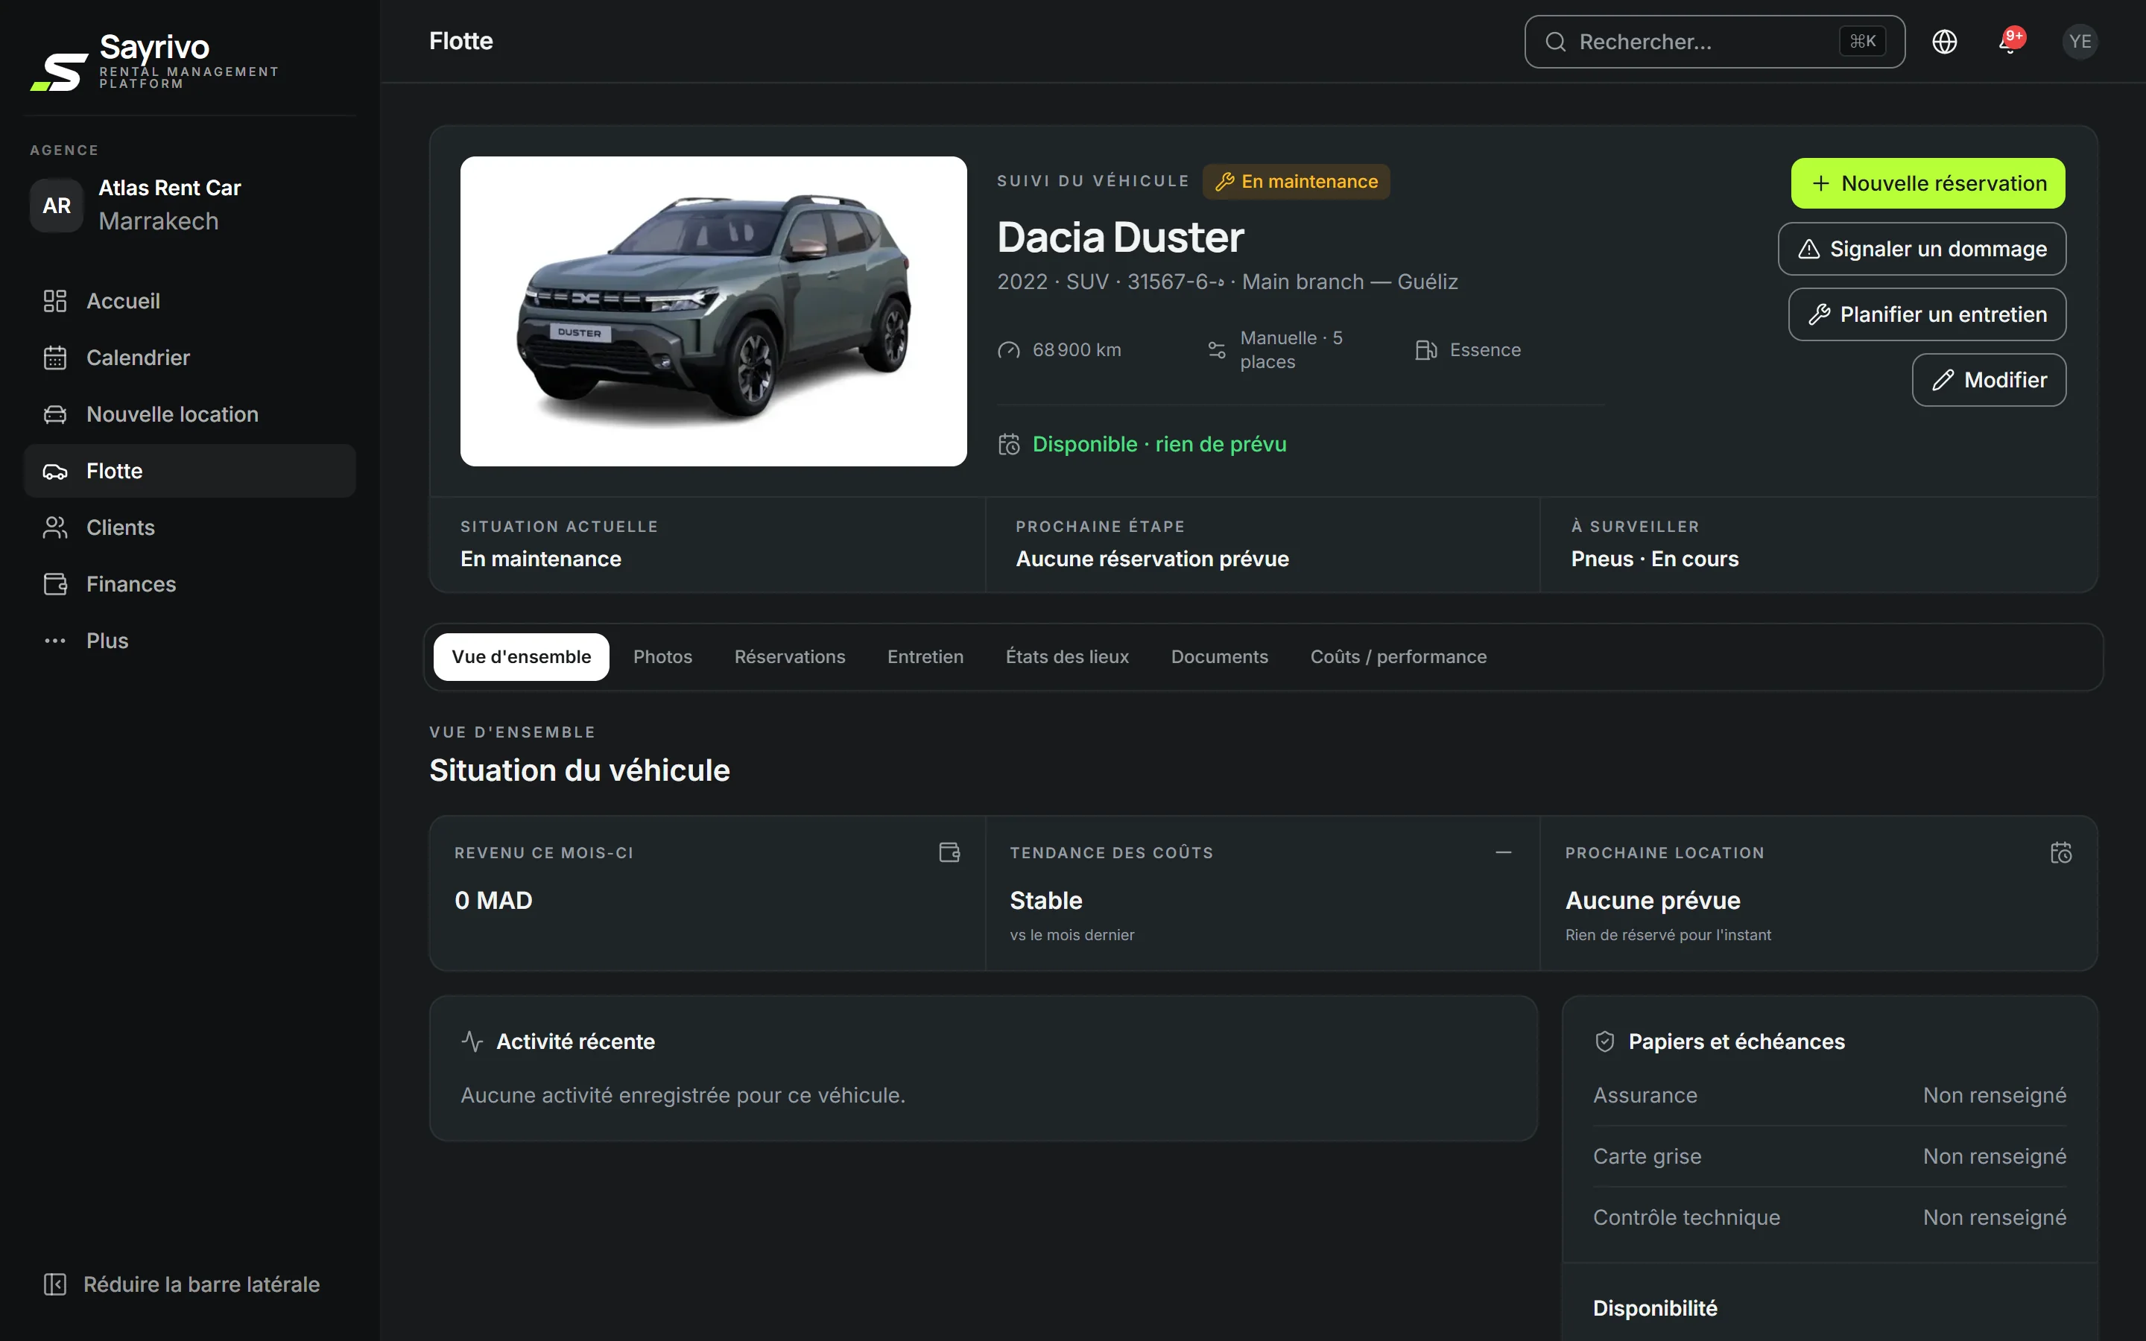Open the notifications bell

point(2010,42)
